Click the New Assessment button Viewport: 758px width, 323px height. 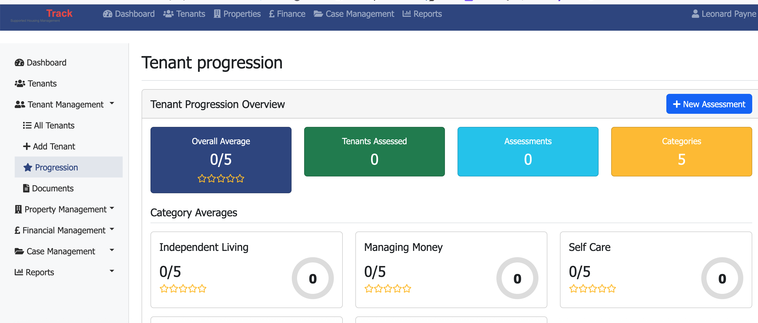(709, 104)
